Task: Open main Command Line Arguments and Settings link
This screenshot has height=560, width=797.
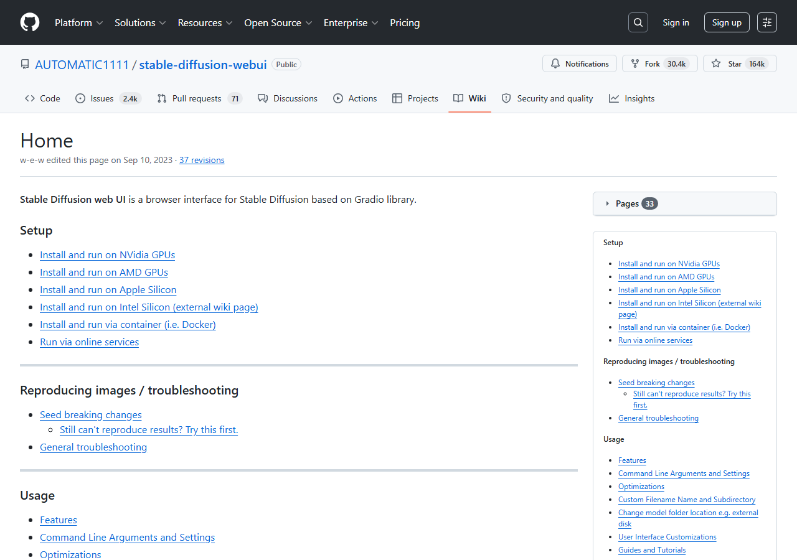Action: (x=128, y=538)
